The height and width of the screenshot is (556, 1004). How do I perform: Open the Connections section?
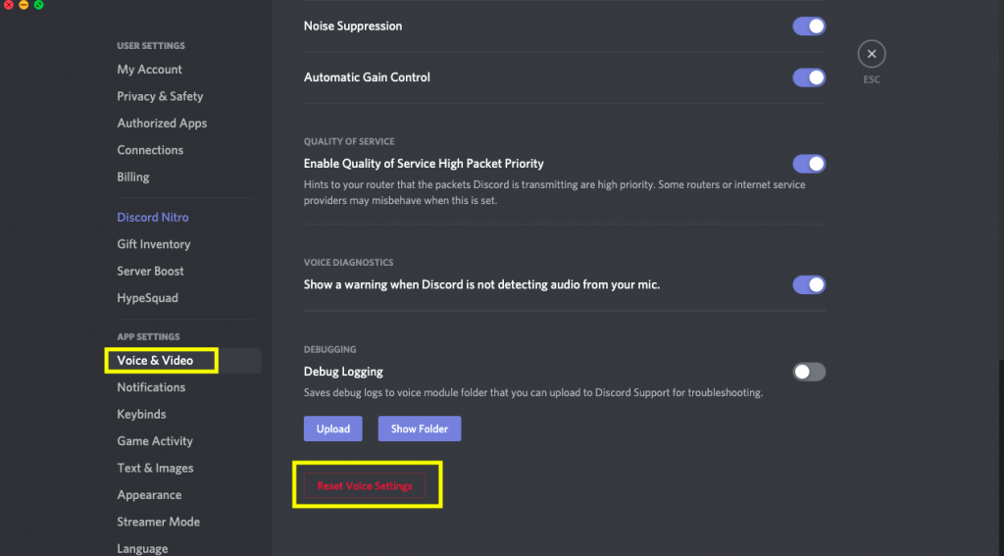click(150, 150)
